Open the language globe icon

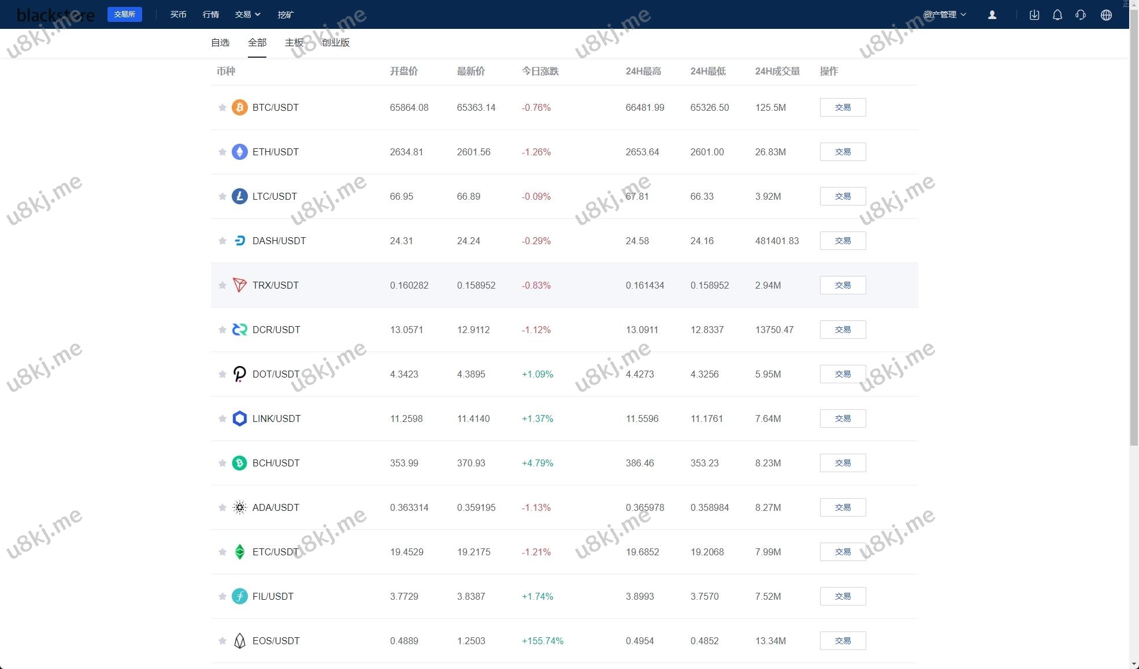[x=1105, y=15]
